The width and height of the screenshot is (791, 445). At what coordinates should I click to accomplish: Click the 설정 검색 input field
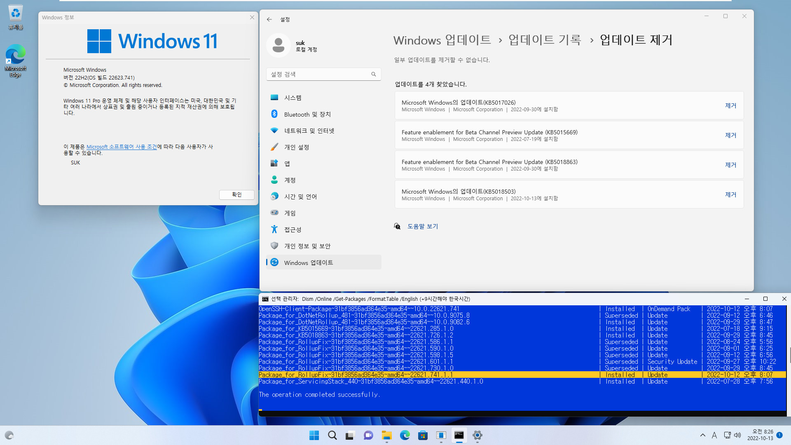pos(324,74)
